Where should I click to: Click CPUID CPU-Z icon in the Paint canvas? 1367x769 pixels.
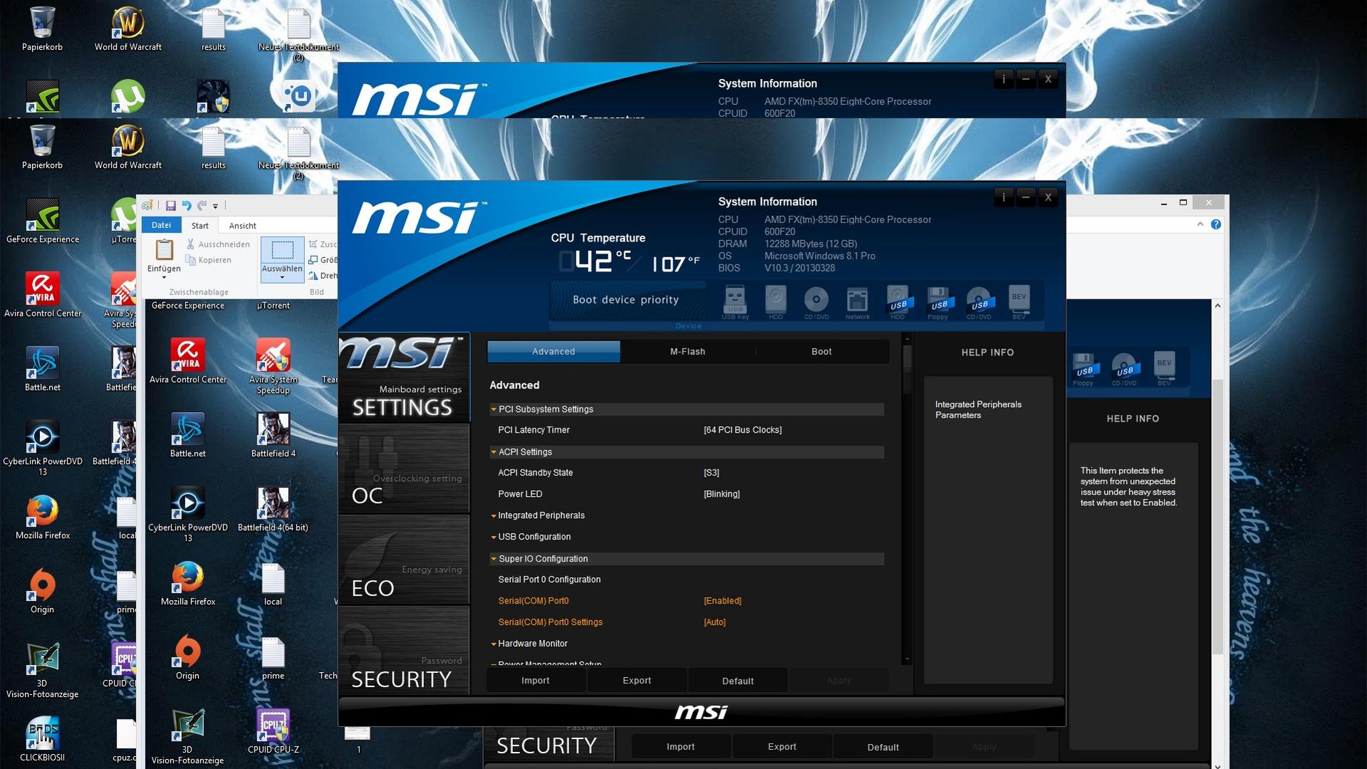click(x=274, y=731)
